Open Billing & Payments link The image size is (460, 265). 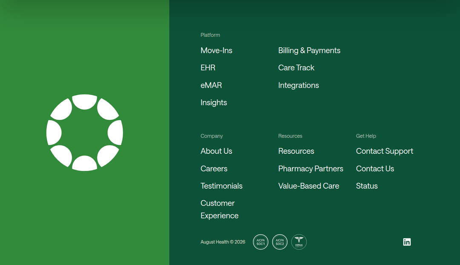[309, 50]
